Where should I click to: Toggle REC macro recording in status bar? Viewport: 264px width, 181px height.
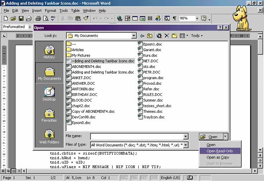124,177
